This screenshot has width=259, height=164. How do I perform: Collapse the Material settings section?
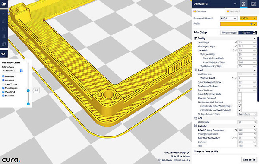(x=254, y=126)
